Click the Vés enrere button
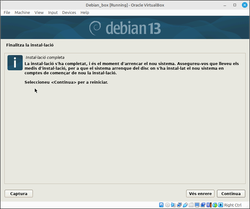250x209 pixels. (x=200, y=194)
